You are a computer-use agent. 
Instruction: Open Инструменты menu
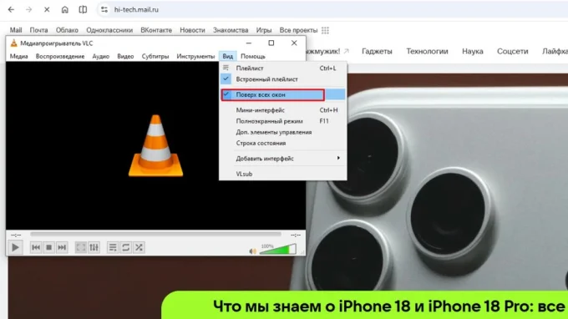[195, 57]
